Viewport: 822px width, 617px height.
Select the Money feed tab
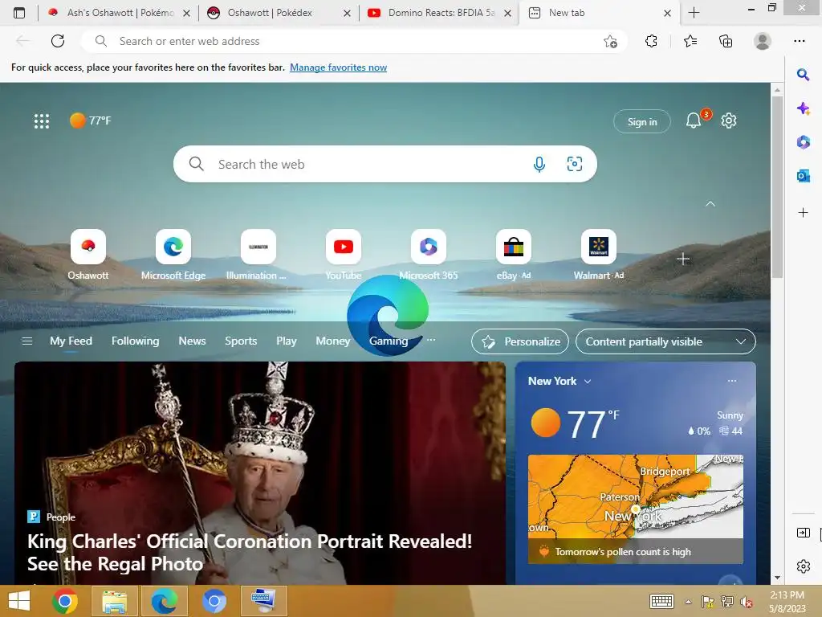point(332,341)
